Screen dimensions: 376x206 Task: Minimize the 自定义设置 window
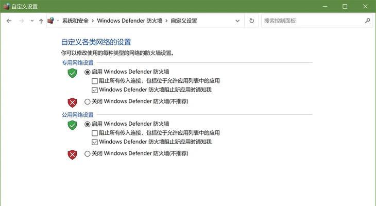pos(325,6)
